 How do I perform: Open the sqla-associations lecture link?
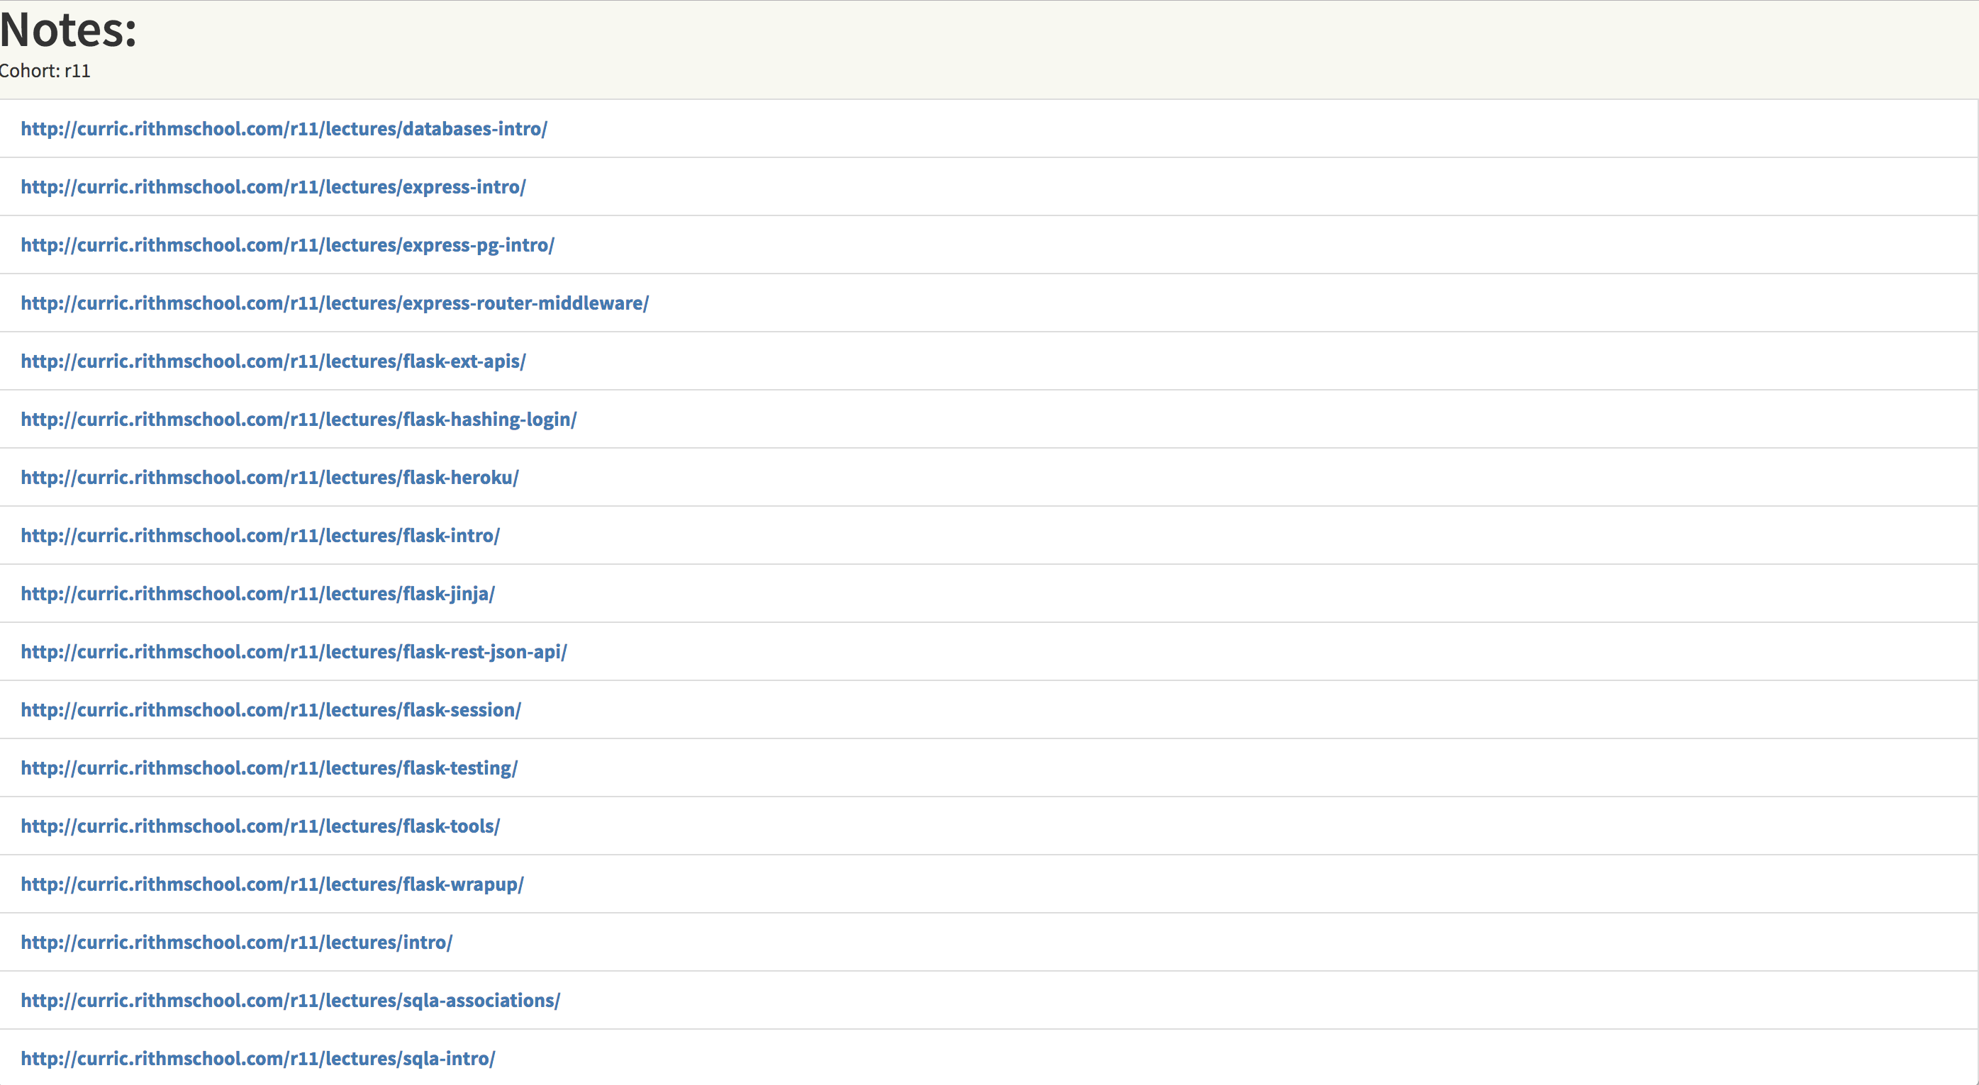(x=291, y=1001)
